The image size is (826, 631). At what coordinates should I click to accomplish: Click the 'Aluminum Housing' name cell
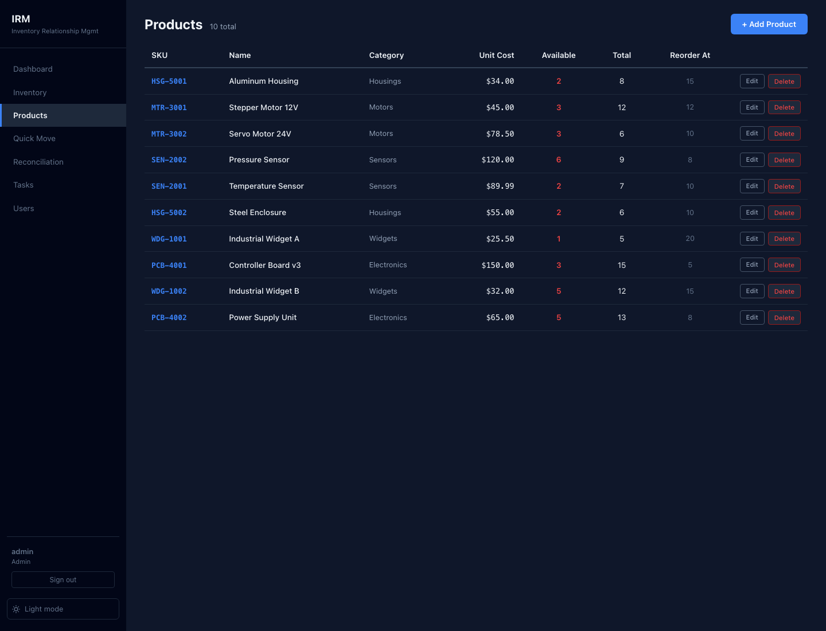[x=263, y=81]
